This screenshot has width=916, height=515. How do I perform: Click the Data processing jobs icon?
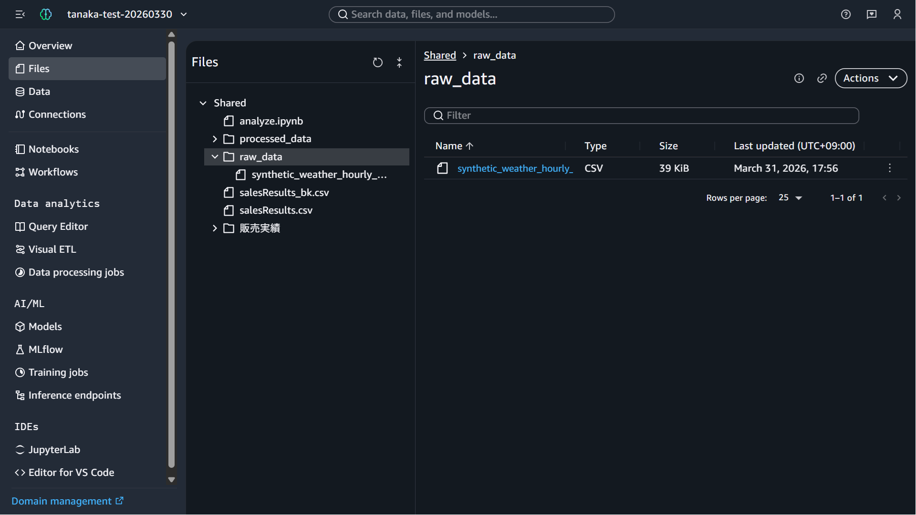(20, 272)
